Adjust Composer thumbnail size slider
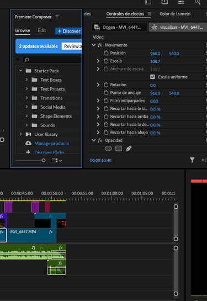The height and width of the screenshot is (301, 207). tap(44, 160)
